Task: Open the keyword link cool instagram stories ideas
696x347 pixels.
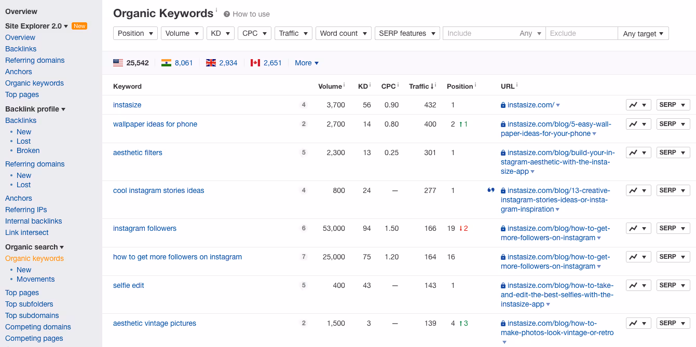Action: click(x=159, y=190)
